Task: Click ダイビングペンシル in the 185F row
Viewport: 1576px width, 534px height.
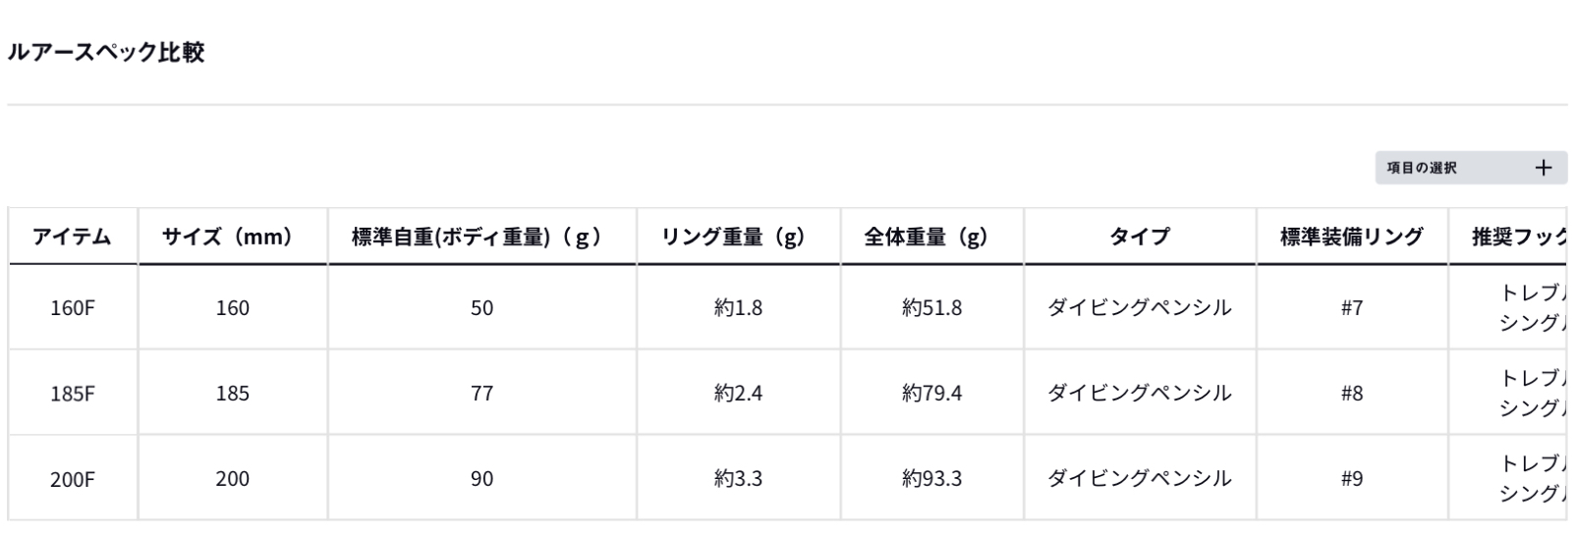Action: tap(1139, 394)
